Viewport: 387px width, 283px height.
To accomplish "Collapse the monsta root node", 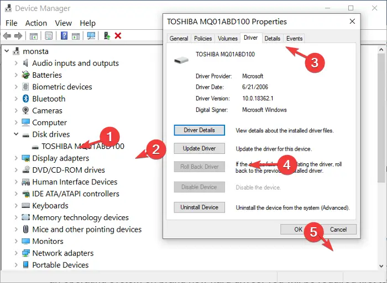I will pyautogui.click(x=7, y=51).
